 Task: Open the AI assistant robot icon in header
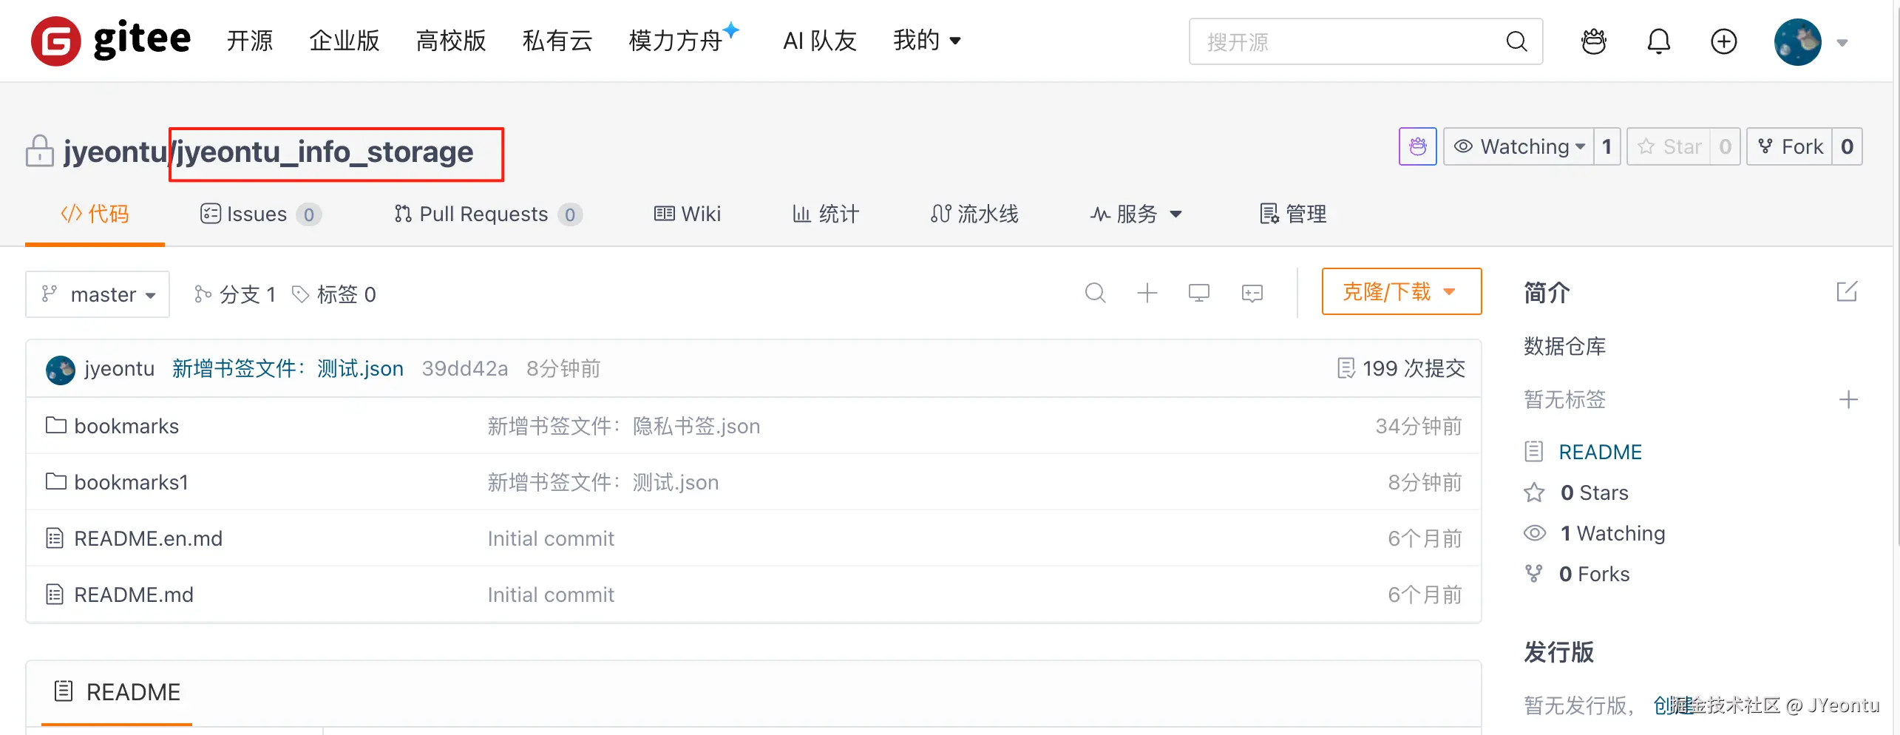tap(1594, 41)
